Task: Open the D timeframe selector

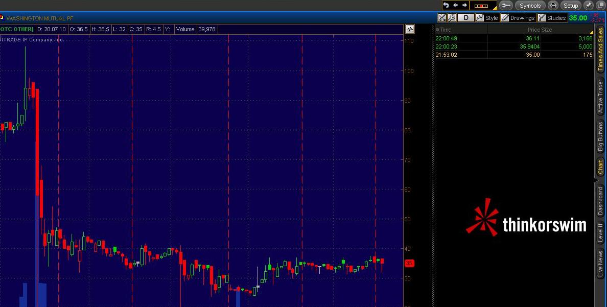Action: [465, 17]
